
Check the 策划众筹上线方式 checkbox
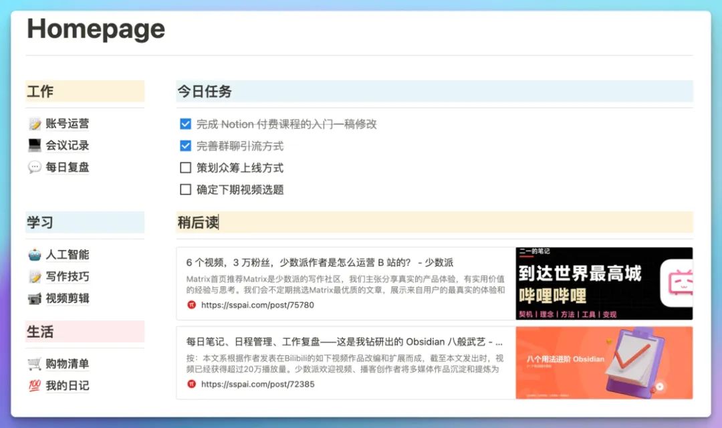[186, 168]
